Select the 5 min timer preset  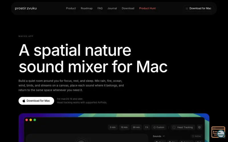coord(113,127)
